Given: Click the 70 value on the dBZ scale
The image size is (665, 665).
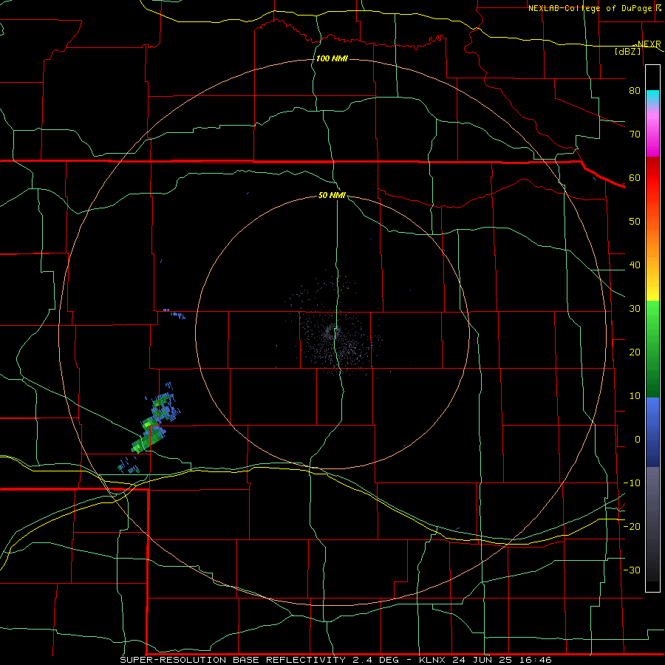Looking at the screenshot, I should tap(635, 134).
